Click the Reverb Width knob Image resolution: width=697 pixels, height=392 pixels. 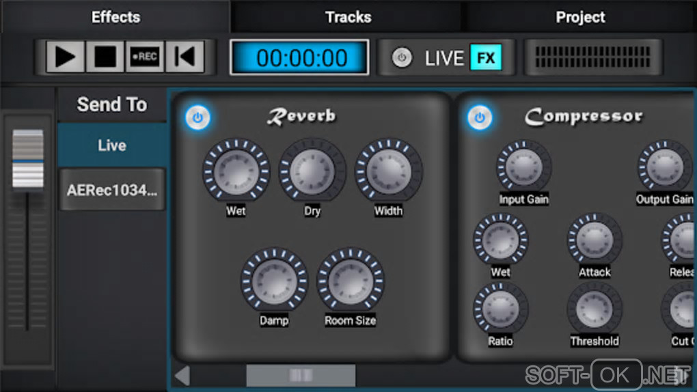(x=388, y=171)
